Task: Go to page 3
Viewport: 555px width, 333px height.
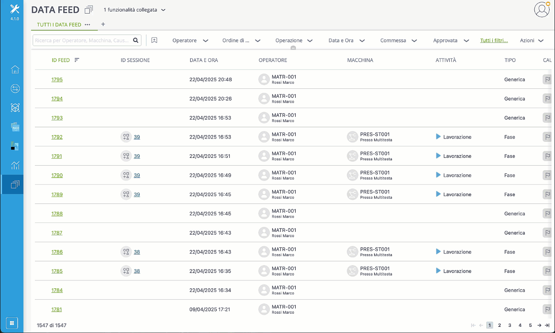Action: click(x=510, y=325)
